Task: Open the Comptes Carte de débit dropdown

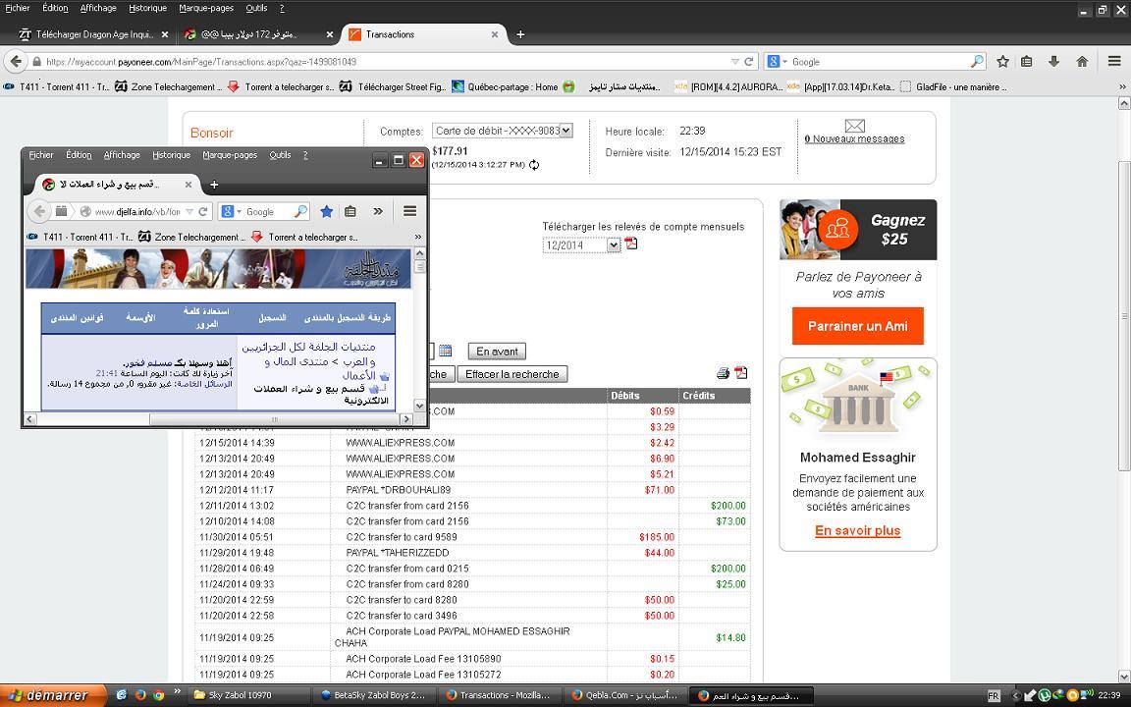Action: click(502, 131)
